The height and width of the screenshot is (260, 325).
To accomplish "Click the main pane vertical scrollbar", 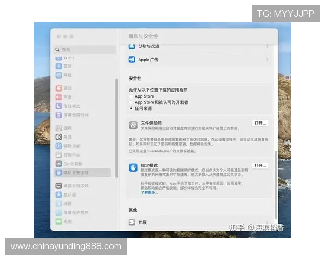I will 276,185.
